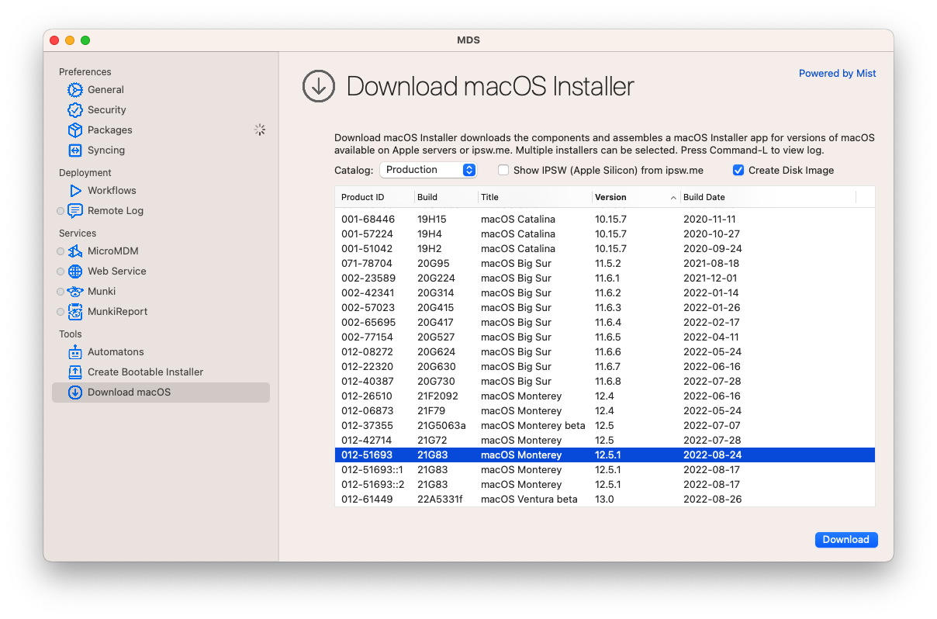
Task: Sort by Build Date column header
Action: [768, 197]
